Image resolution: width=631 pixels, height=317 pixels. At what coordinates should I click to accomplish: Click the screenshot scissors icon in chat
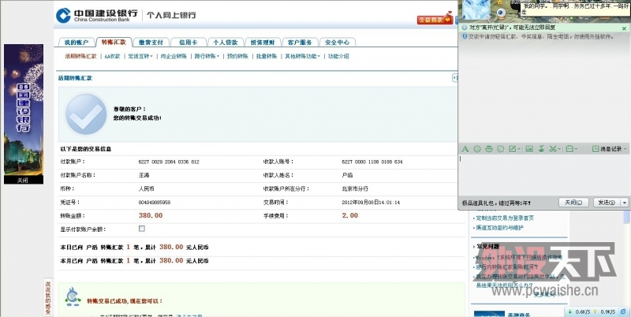[552, 148]
